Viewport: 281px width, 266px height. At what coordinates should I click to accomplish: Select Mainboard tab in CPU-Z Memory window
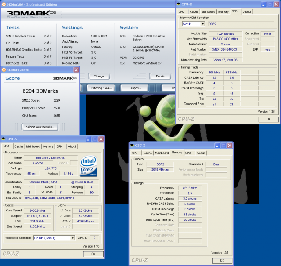(x=162, y=153)
